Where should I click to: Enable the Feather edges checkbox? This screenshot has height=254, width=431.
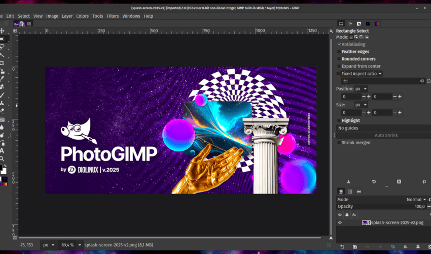coord(339,51)
